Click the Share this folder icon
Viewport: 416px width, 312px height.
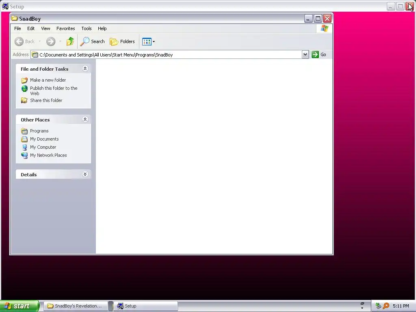(x=24, y=100)
